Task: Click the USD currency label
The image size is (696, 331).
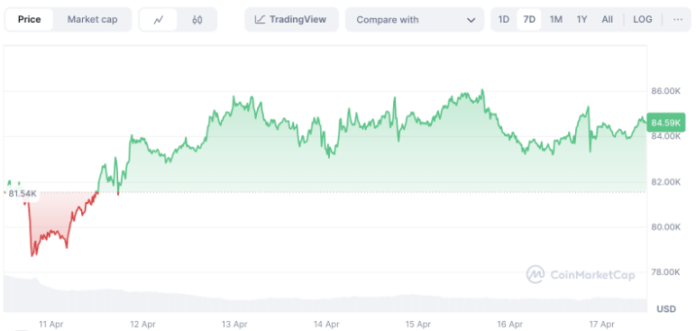Action: [x=666, y=308]
